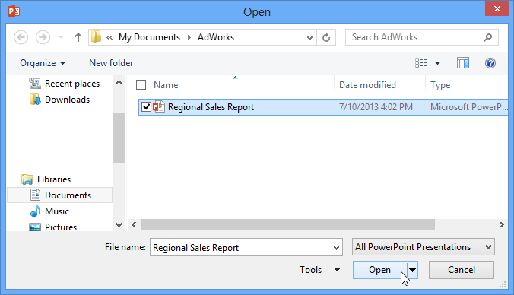Open Help with the question mark icon
This screenshot has height=295, width=514.
click(x=490, y=63)
